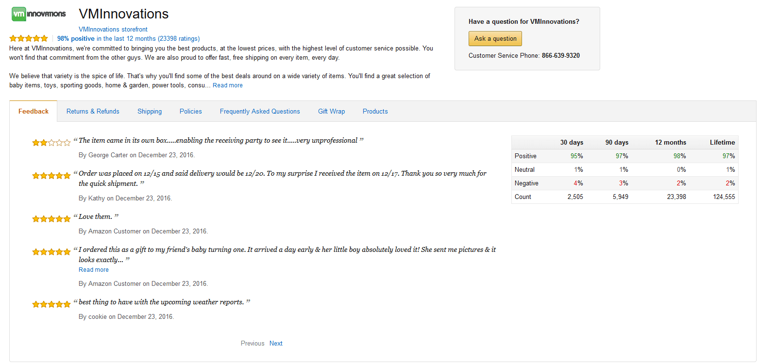The height and width of the screenshot is (364, 759).
Task: Click the stars on the weather reports feedback
Action: (x=51, y=304)
